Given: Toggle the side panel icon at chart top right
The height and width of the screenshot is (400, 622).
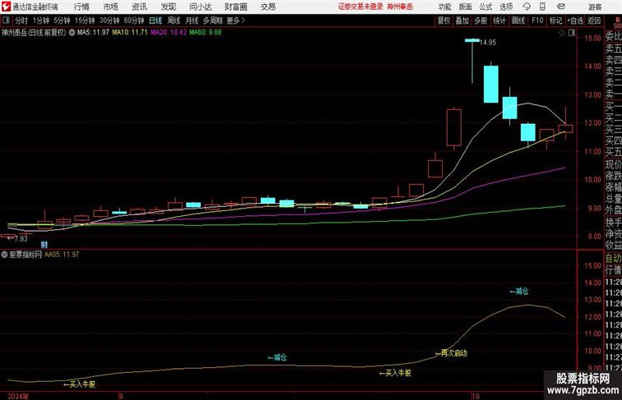Looking at the screenshot, I should [572, 33].
